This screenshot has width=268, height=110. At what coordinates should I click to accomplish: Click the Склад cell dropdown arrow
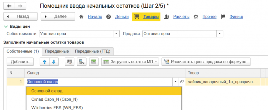click(x=176, y=82)
